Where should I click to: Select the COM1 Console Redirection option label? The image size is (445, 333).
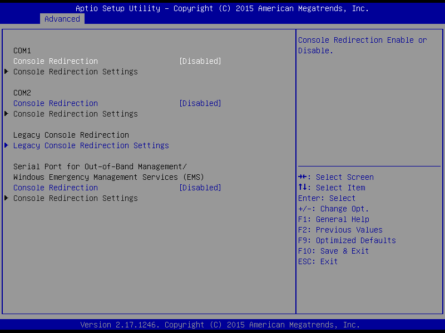click(56, 61)
